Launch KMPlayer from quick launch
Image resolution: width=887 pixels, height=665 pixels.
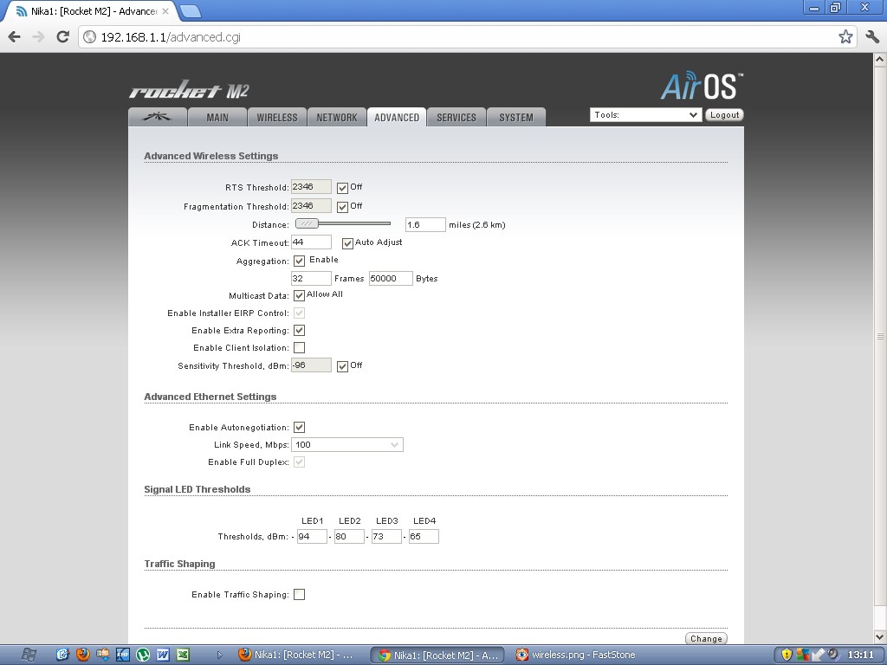coord(123,655)
